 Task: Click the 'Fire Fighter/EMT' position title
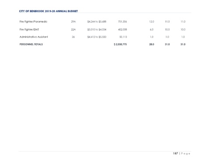pos(29,30)
